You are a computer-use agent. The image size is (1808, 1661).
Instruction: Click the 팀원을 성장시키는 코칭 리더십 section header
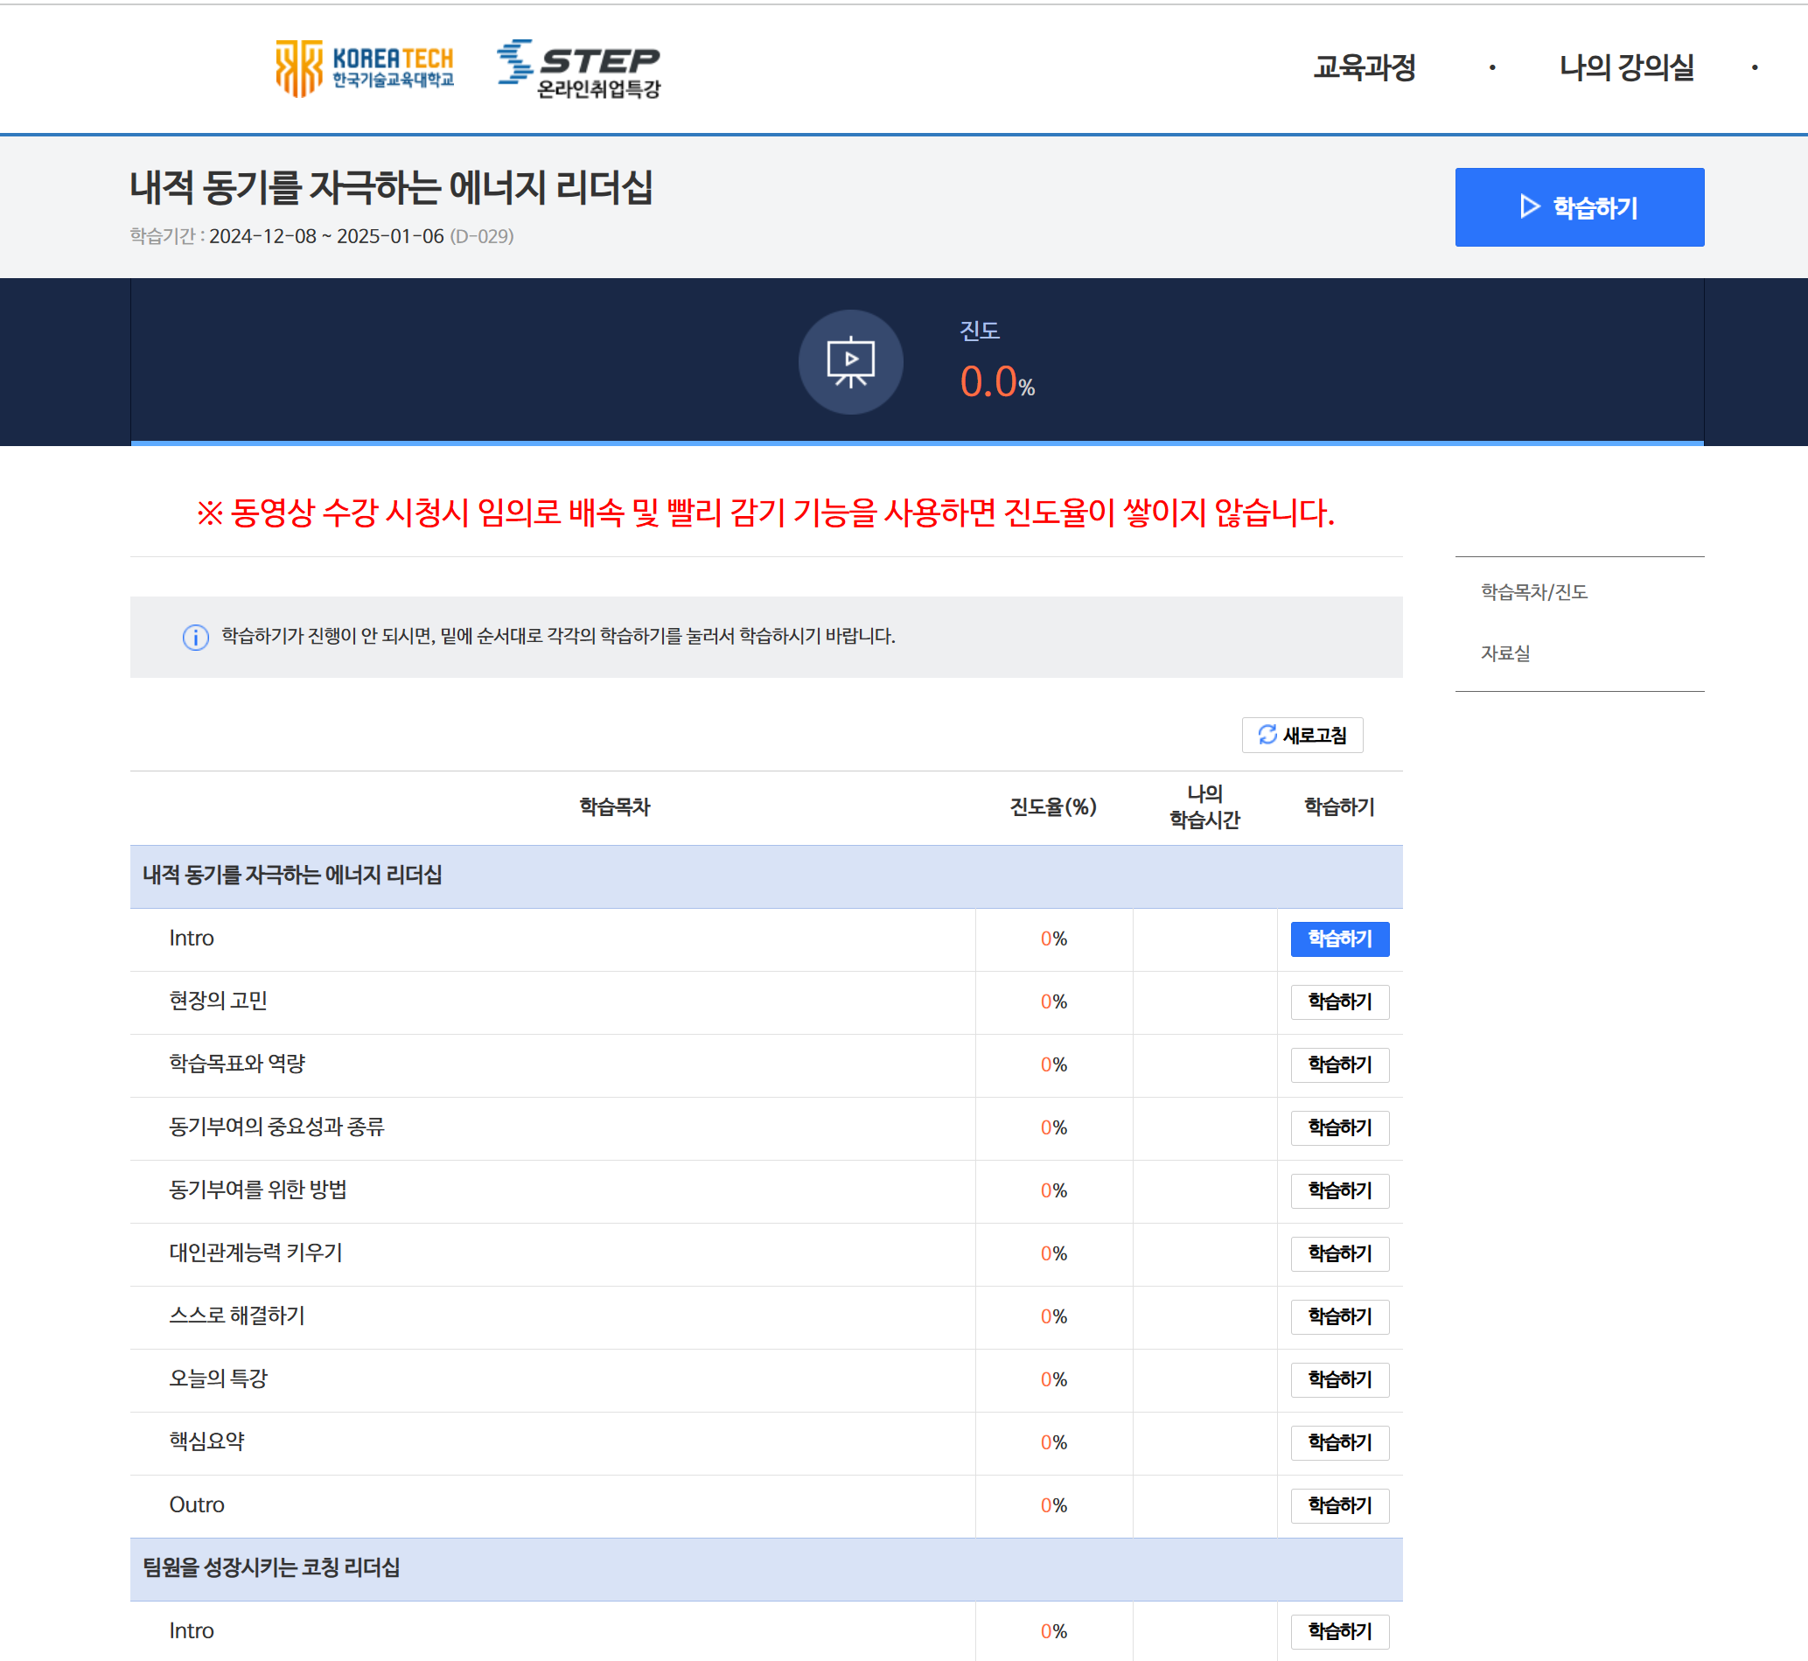[x=271, y=1568]
